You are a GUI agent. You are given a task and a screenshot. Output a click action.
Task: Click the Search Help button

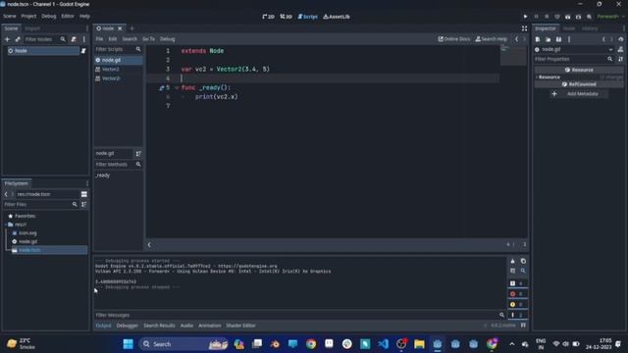click(x=491, y=39)
